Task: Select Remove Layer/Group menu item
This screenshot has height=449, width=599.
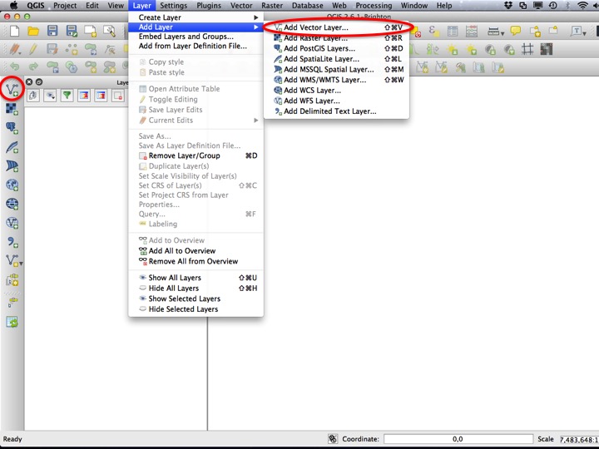Action: (x=196, y=155)
